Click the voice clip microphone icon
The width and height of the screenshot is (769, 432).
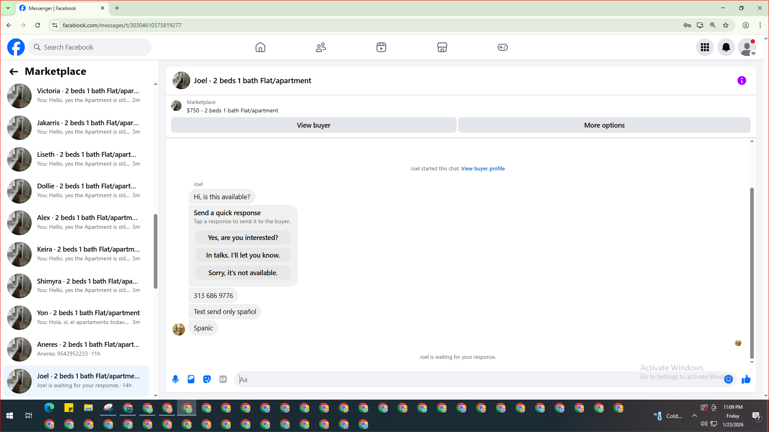pyautogui.click(x=175, y=379)
